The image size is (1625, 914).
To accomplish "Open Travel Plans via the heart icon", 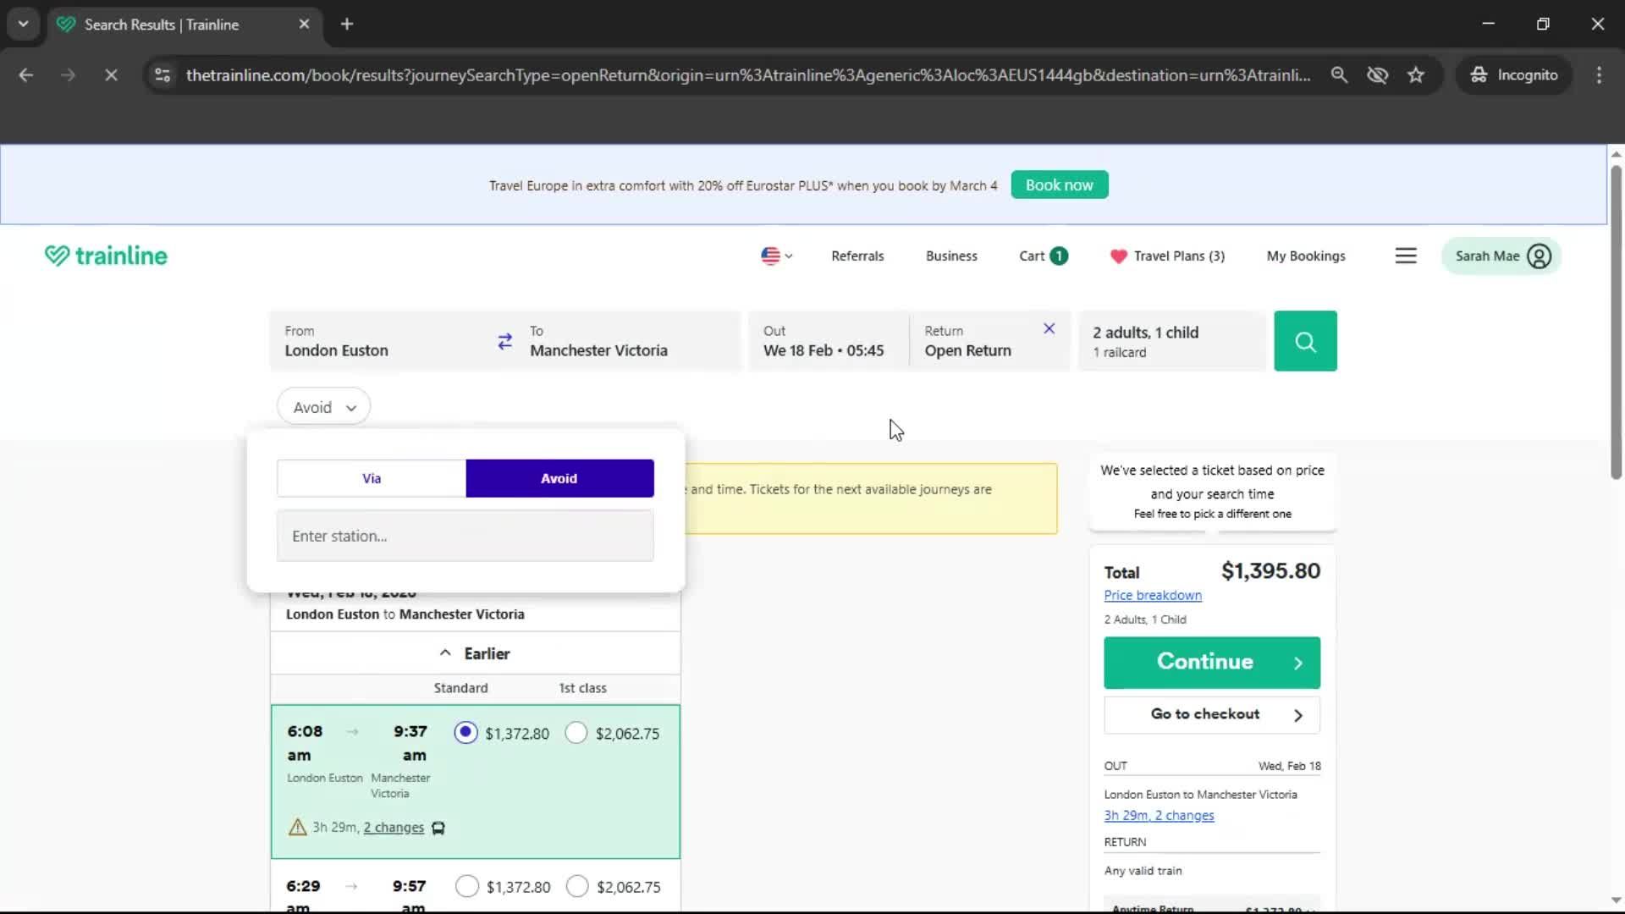I will pyautogui.click(x=1119, y=256).
